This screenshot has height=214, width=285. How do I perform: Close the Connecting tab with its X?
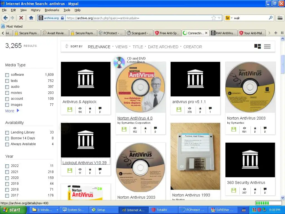pyautogui.click(x=206, y=33)
